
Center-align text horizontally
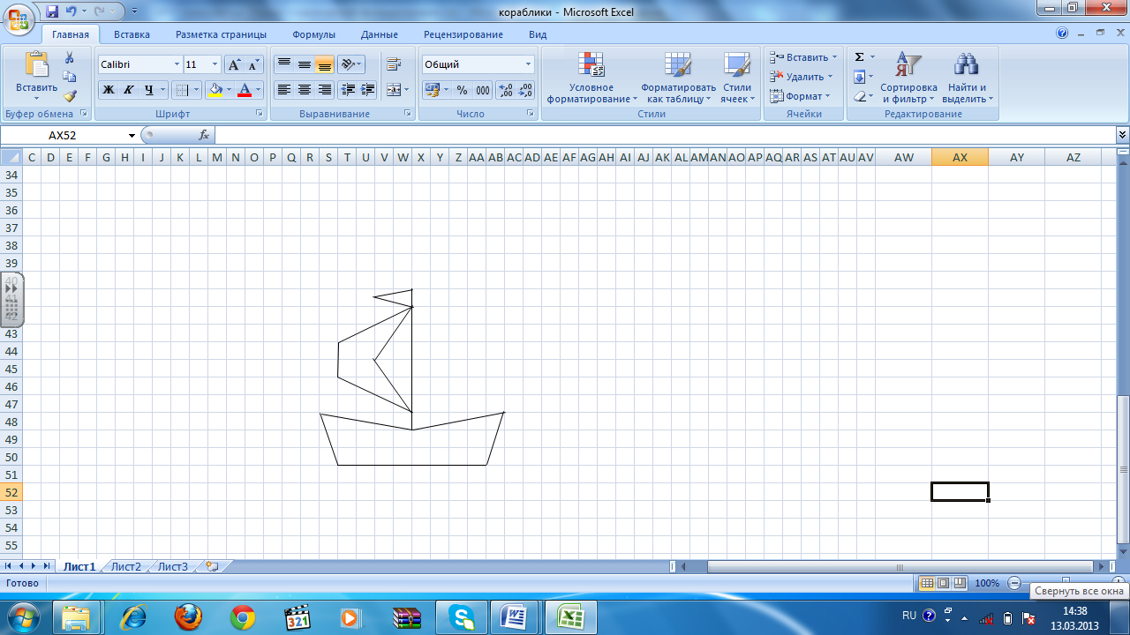point(305,90)
